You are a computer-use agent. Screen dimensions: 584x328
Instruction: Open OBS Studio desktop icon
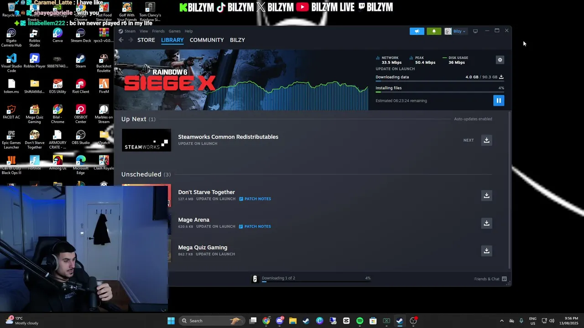tap(81, 138)
